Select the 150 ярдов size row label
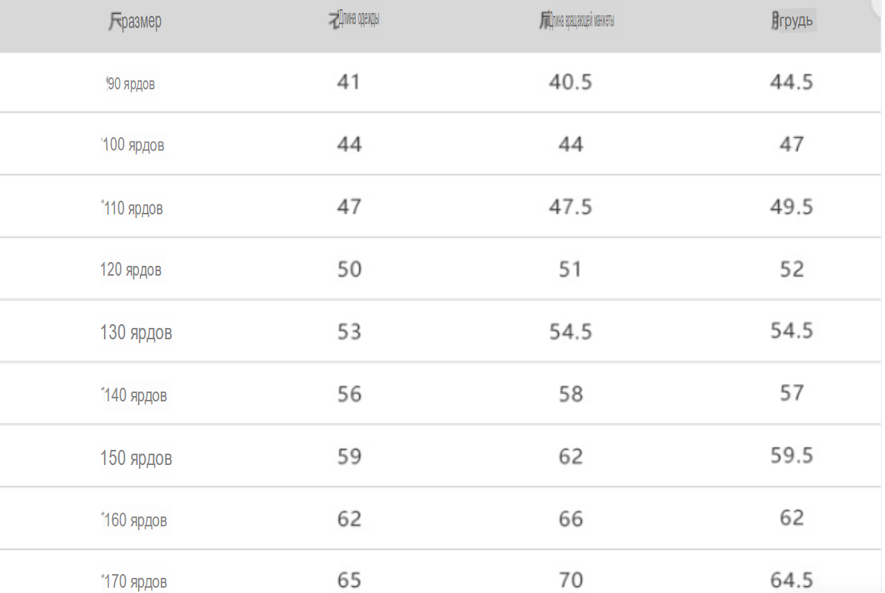 136,457
